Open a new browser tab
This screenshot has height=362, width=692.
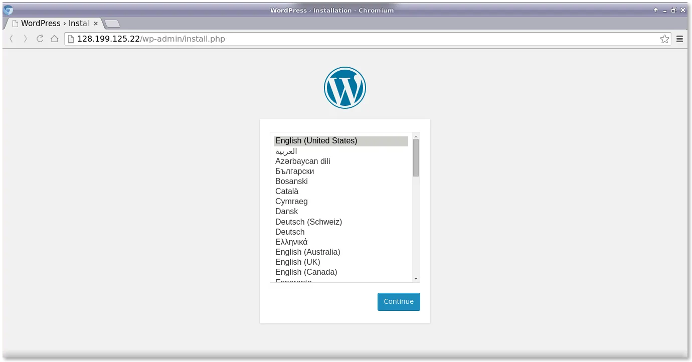point(112,23)
